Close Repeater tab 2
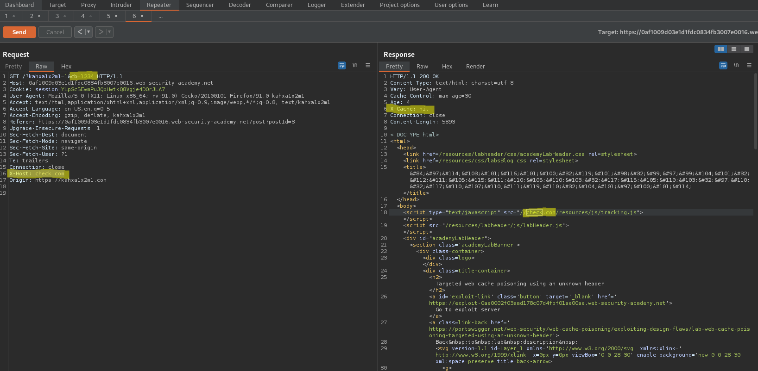The height and width of the screenshot is (371, 758). tap(39, 16)
